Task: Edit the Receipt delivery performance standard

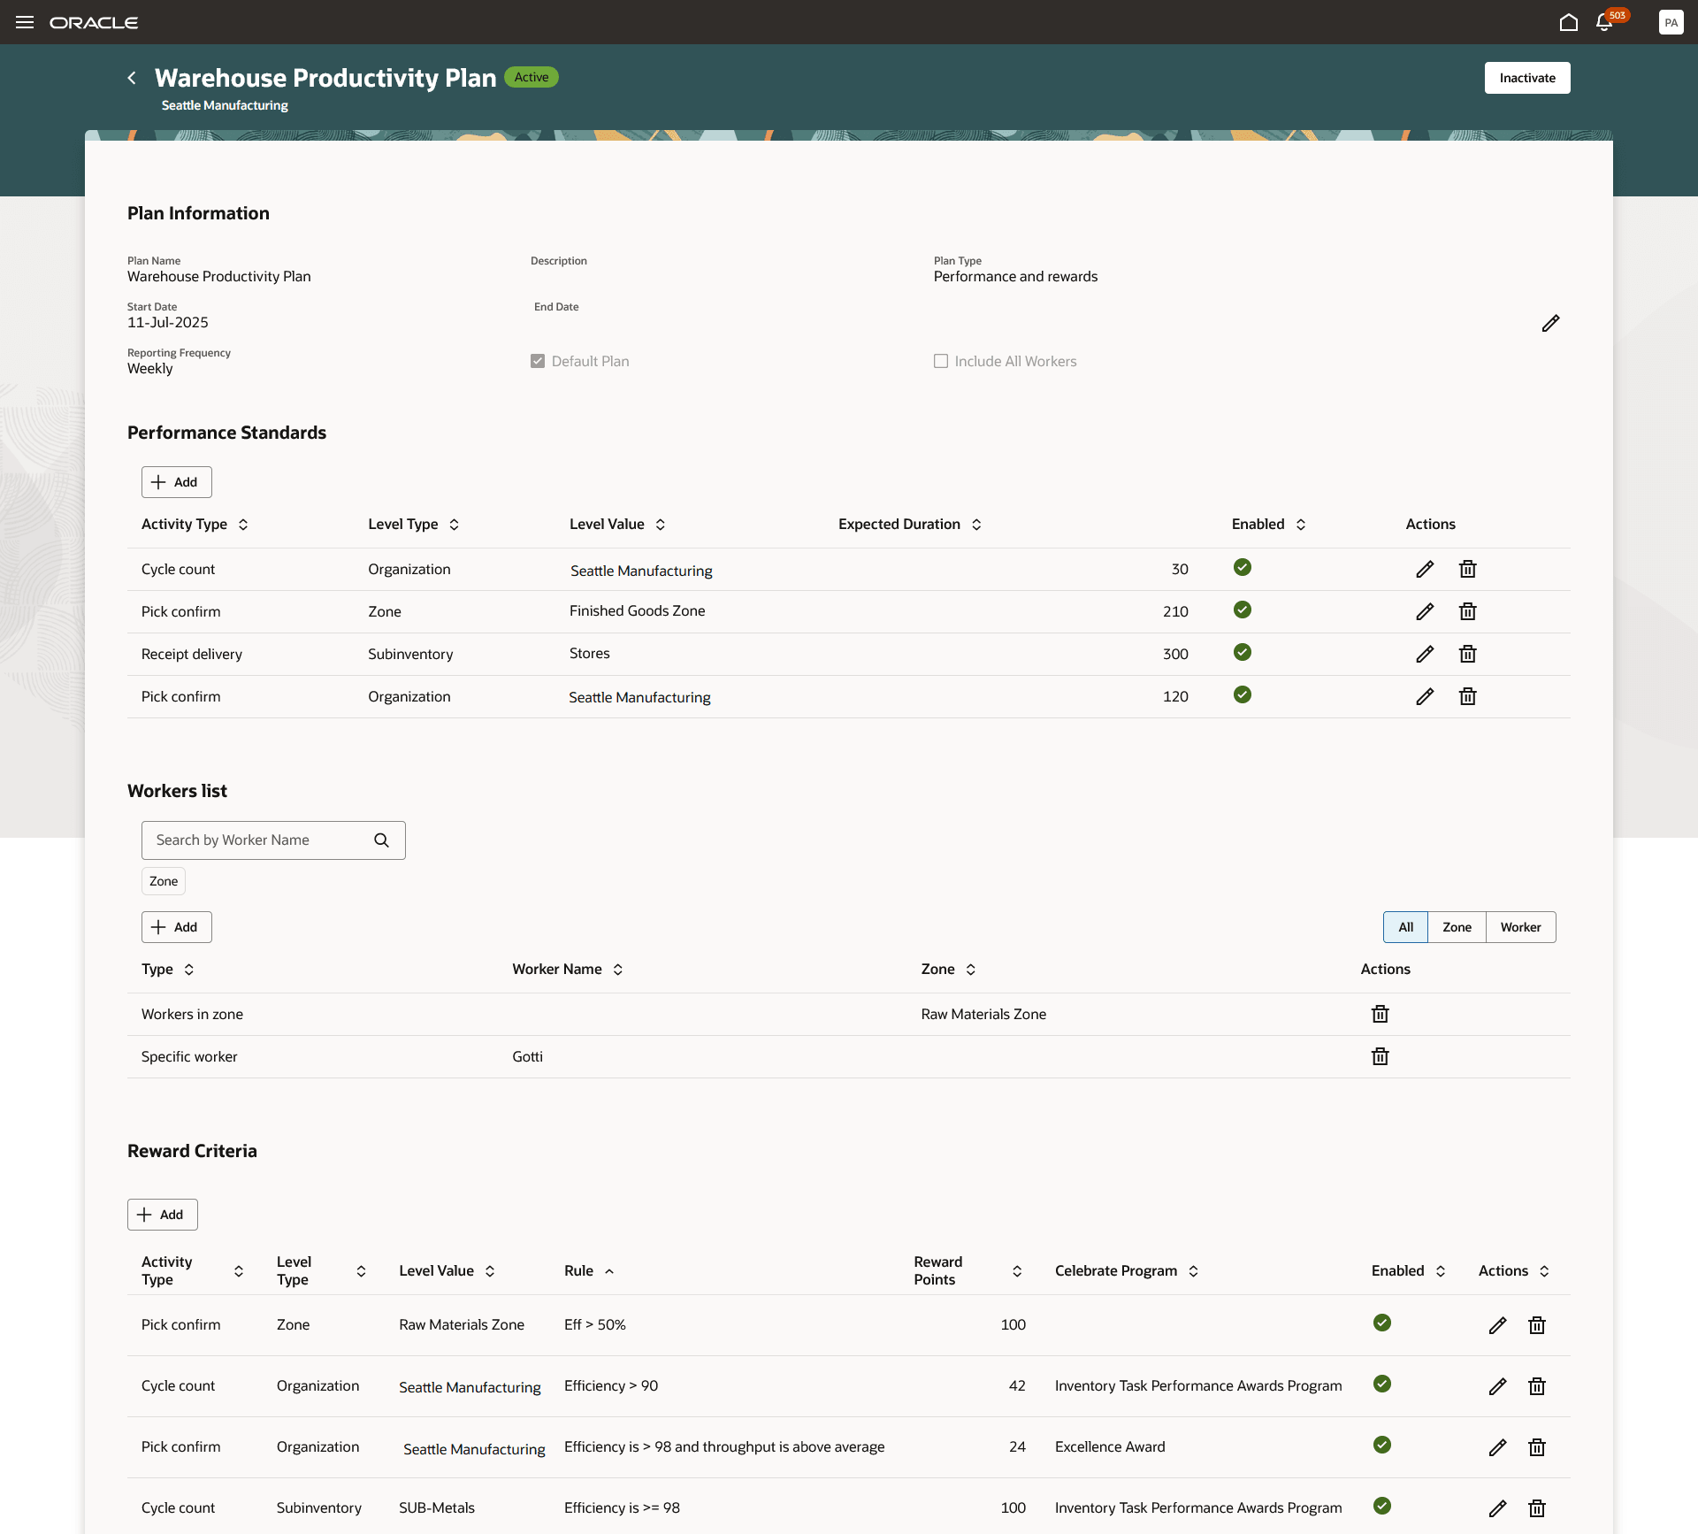Action: (1424, 654)
